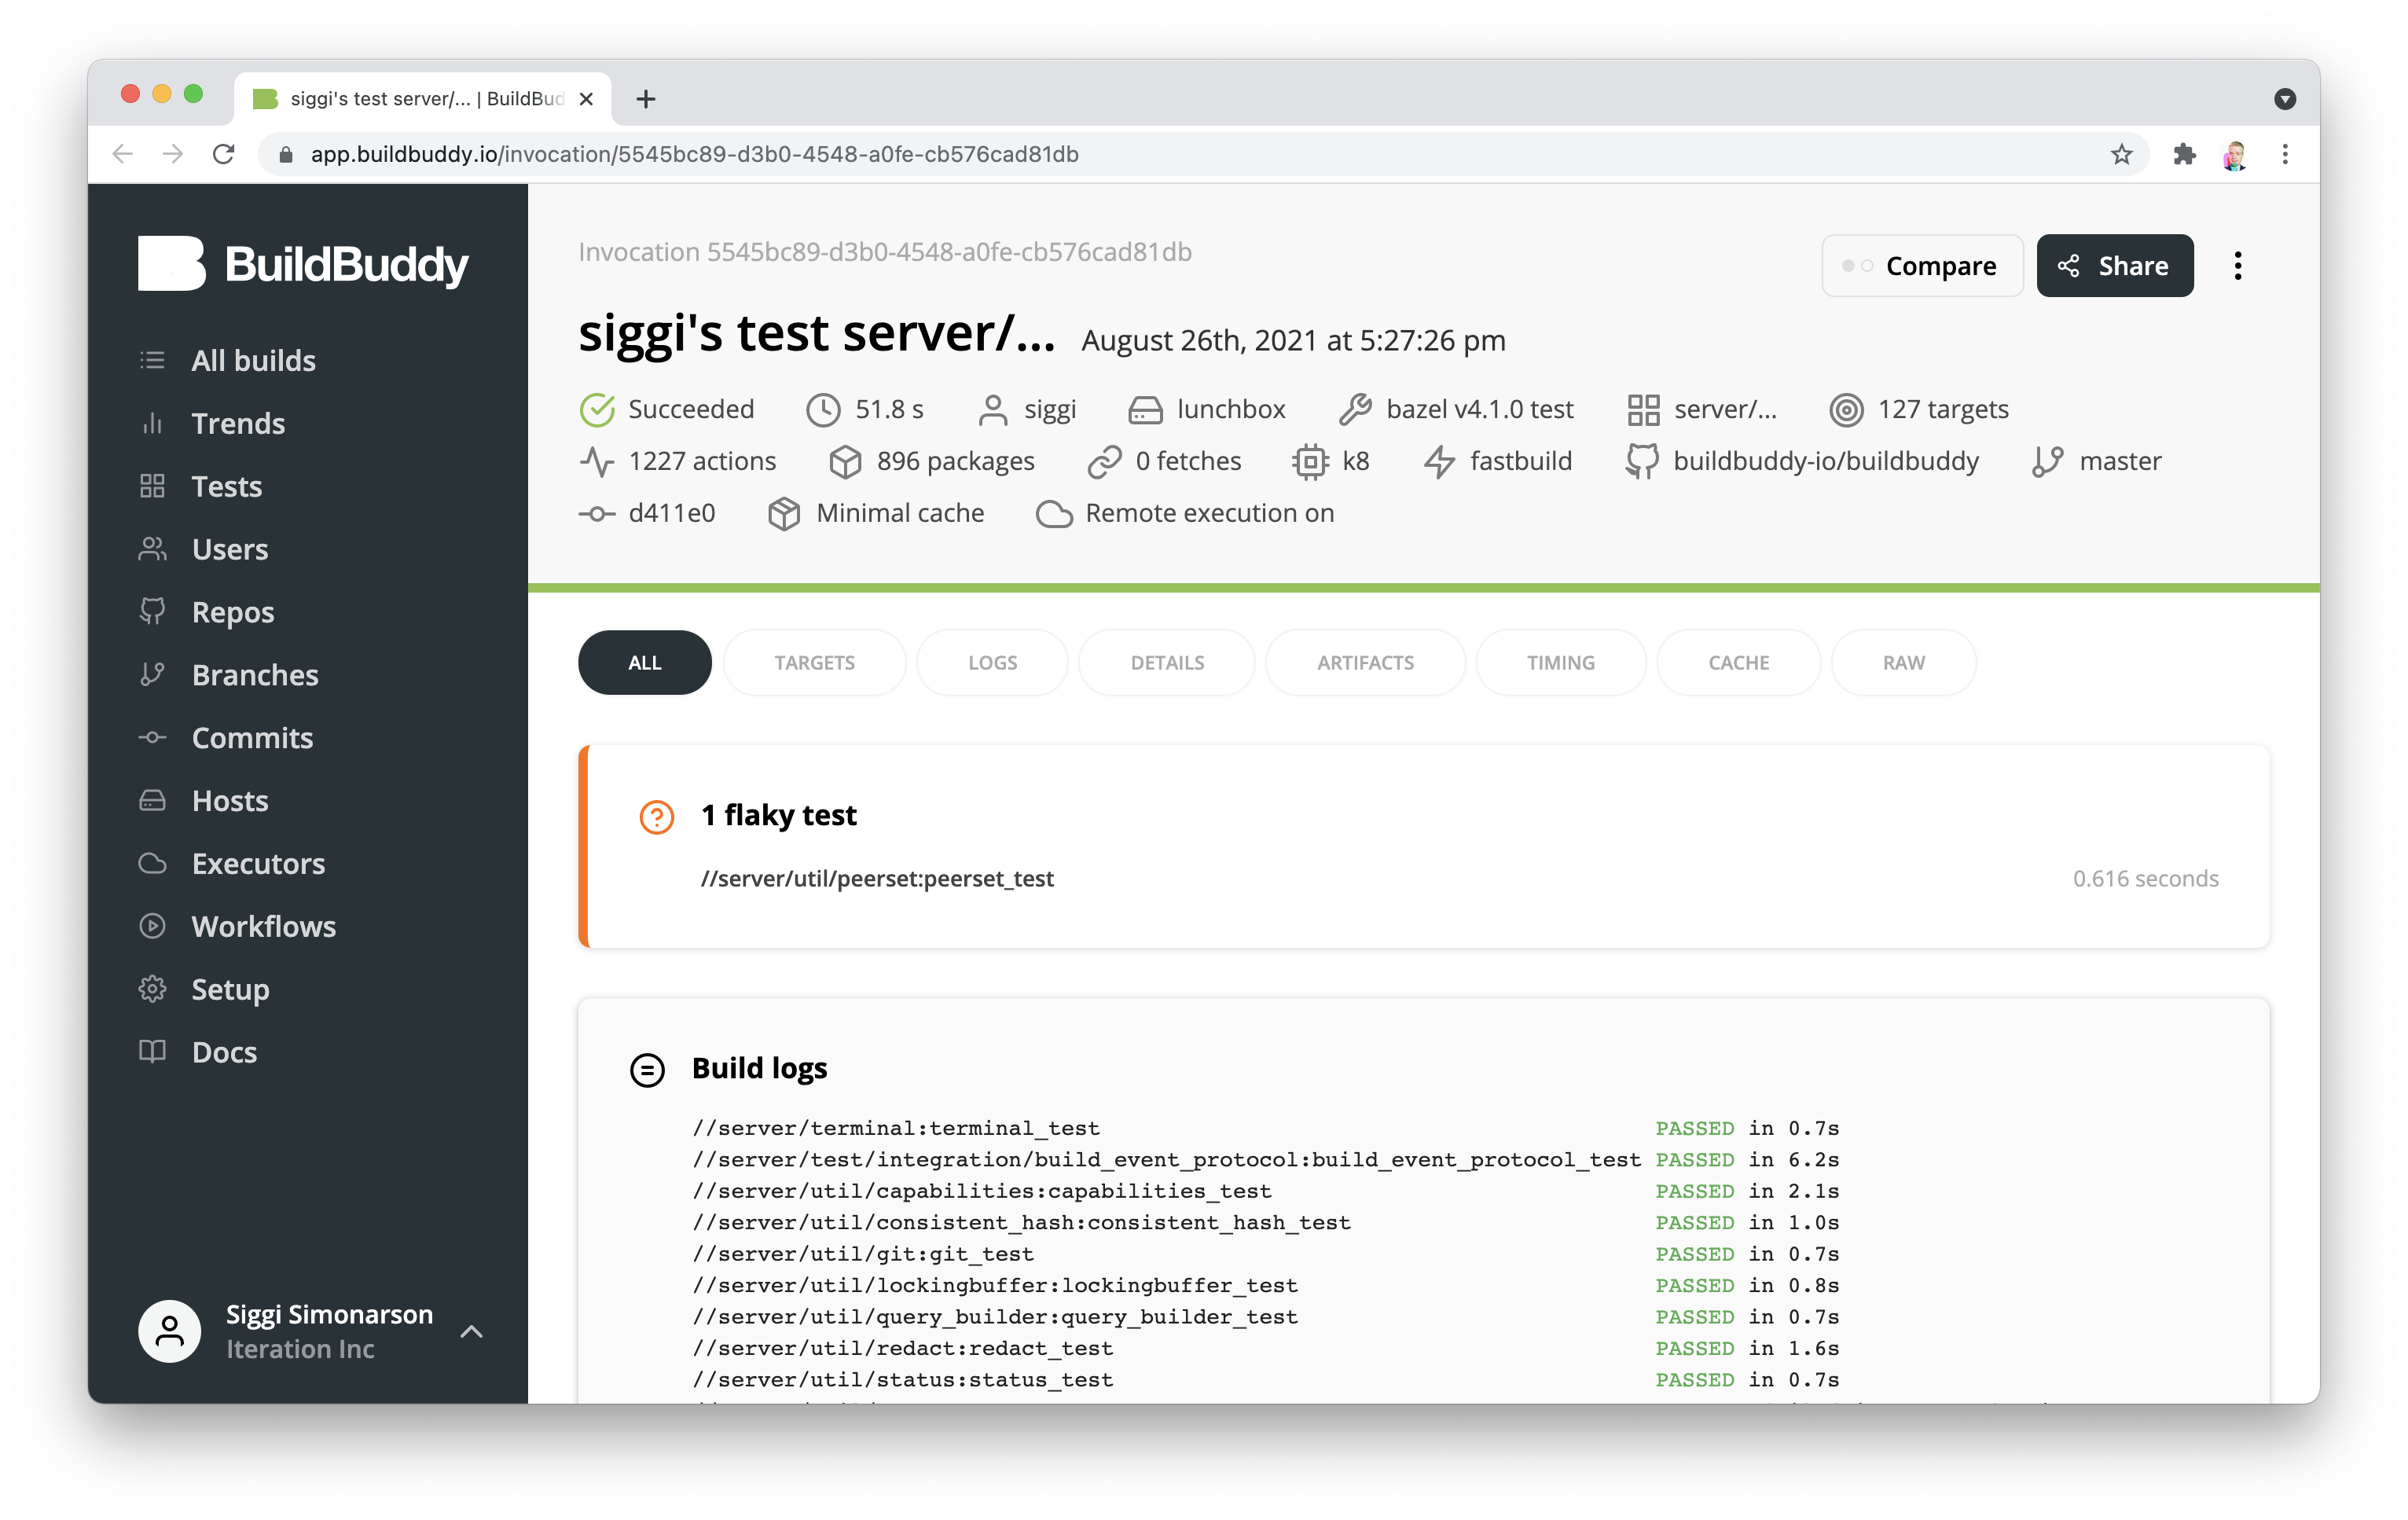Click the fastbuild label
Image resolution: width=2408 pixels, height=1520 pixels.
pyautogui.click(x=1520, y=461)
